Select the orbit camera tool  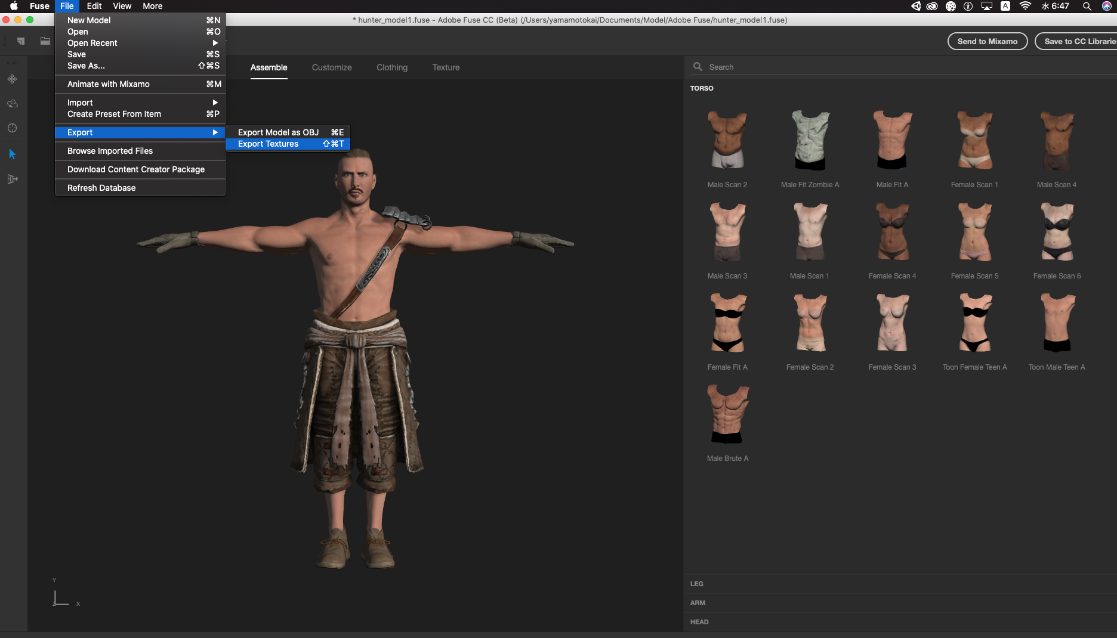[12, 104]
